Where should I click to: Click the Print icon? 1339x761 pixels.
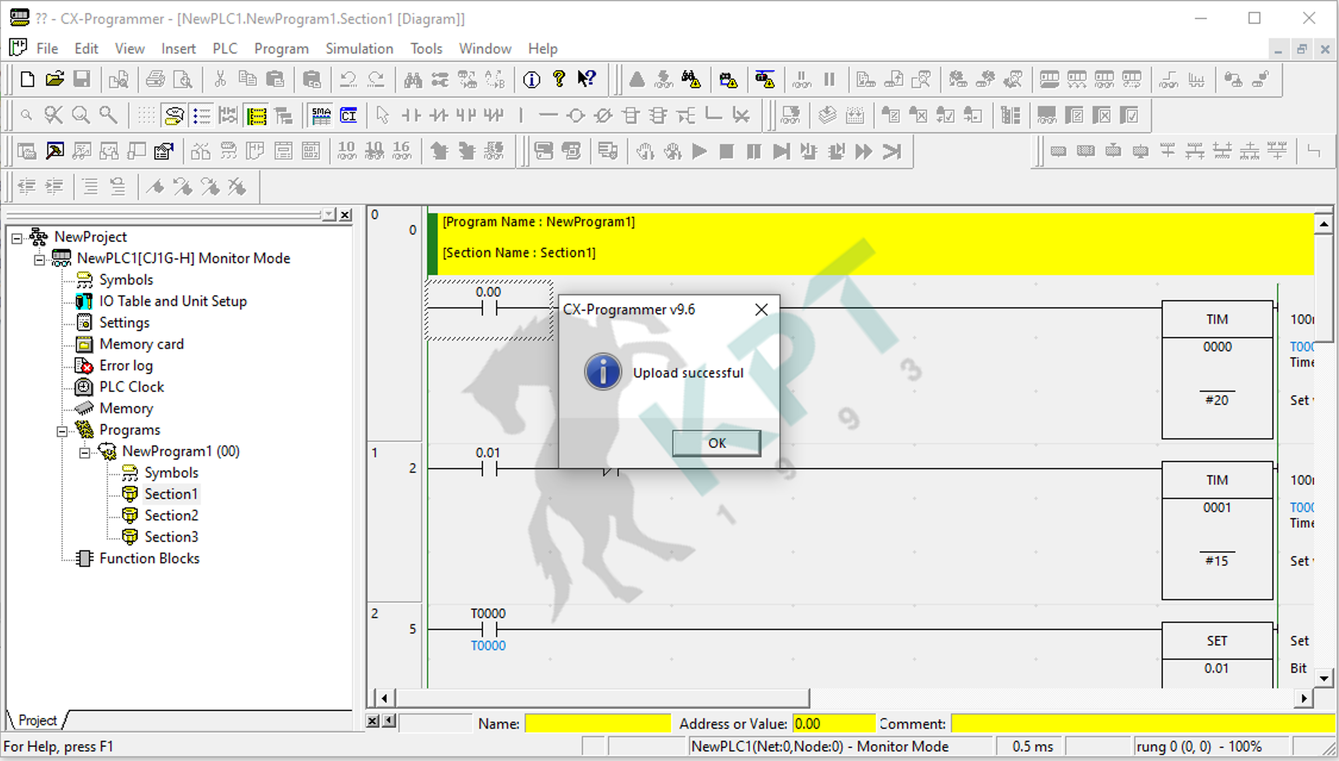[x=155, y=79]
